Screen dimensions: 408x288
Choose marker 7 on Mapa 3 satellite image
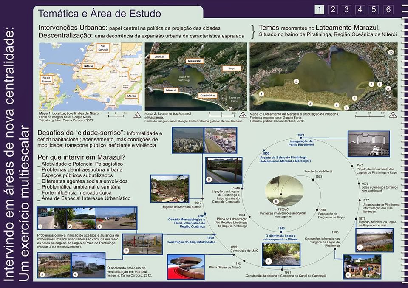click(371, 84)
